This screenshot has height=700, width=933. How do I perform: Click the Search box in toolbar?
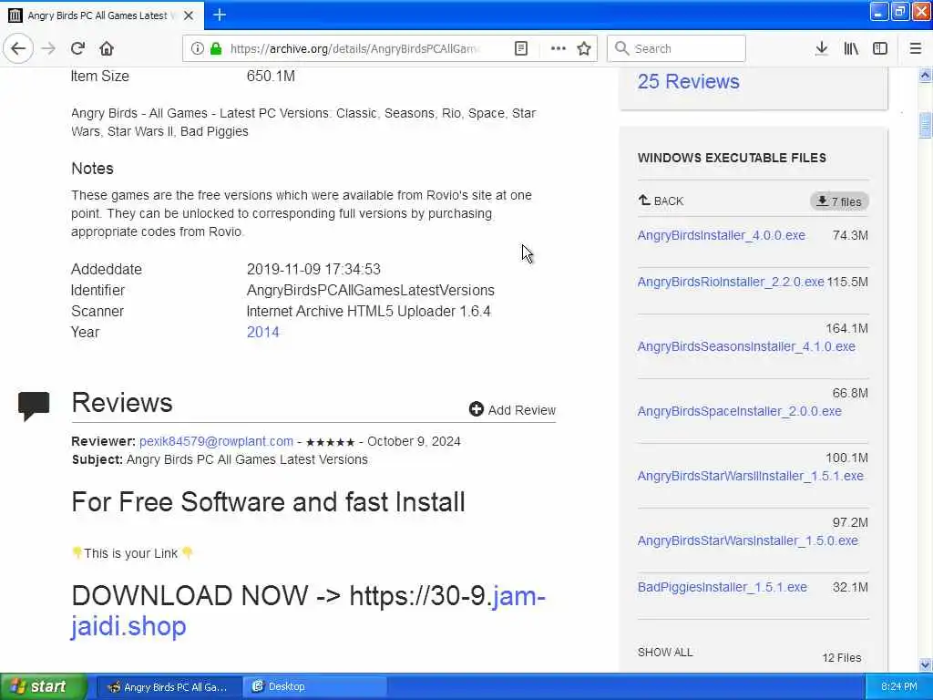tap(676, 48)
